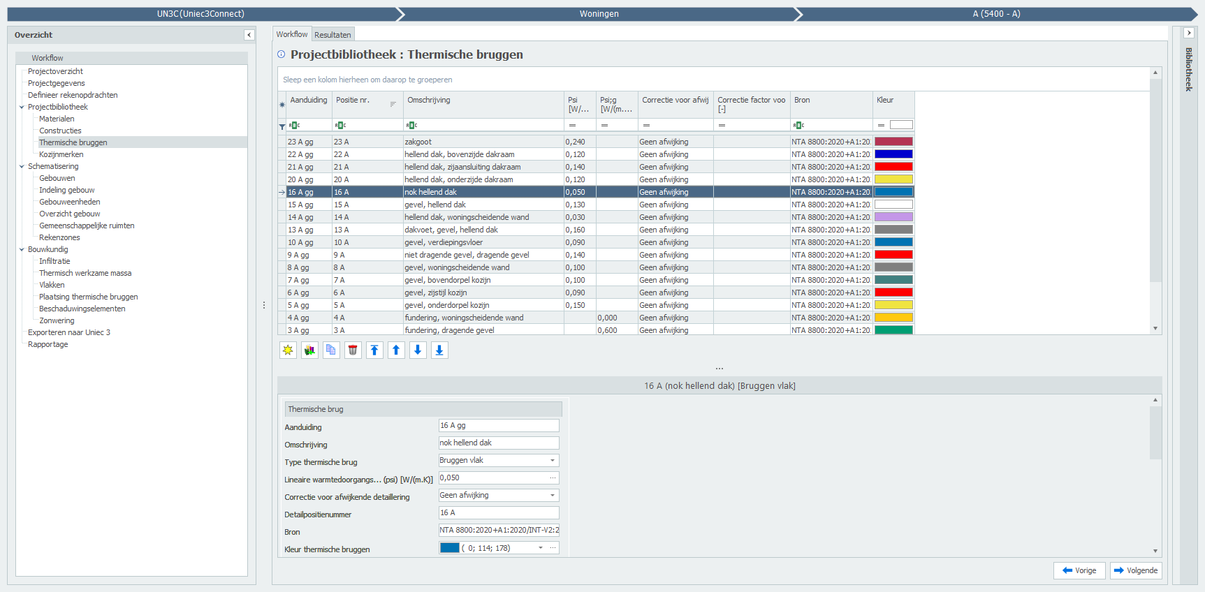Screen dimensions: 1205x592
Task: Click the Omschrijving input field in details
Action: (498, 443)
